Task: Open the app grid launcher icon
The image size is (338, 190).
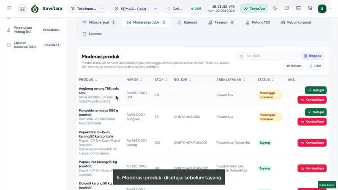Action: [22, 8]
